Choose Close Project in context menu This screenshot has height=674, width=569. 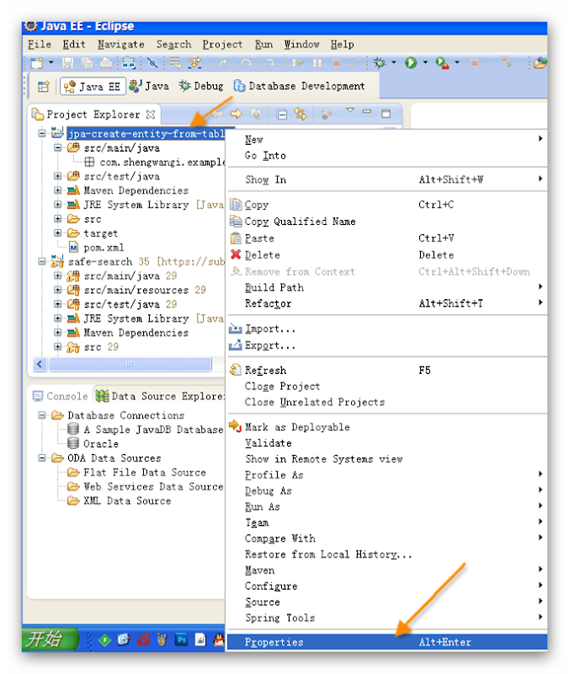click(x=387, y=386)
